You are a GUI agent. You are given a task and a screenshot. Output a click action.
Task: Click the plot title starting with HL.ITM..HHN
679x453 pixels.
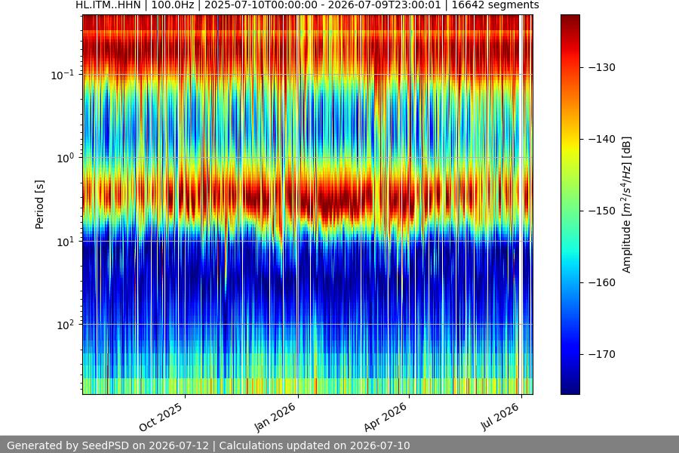coord(307,5)
